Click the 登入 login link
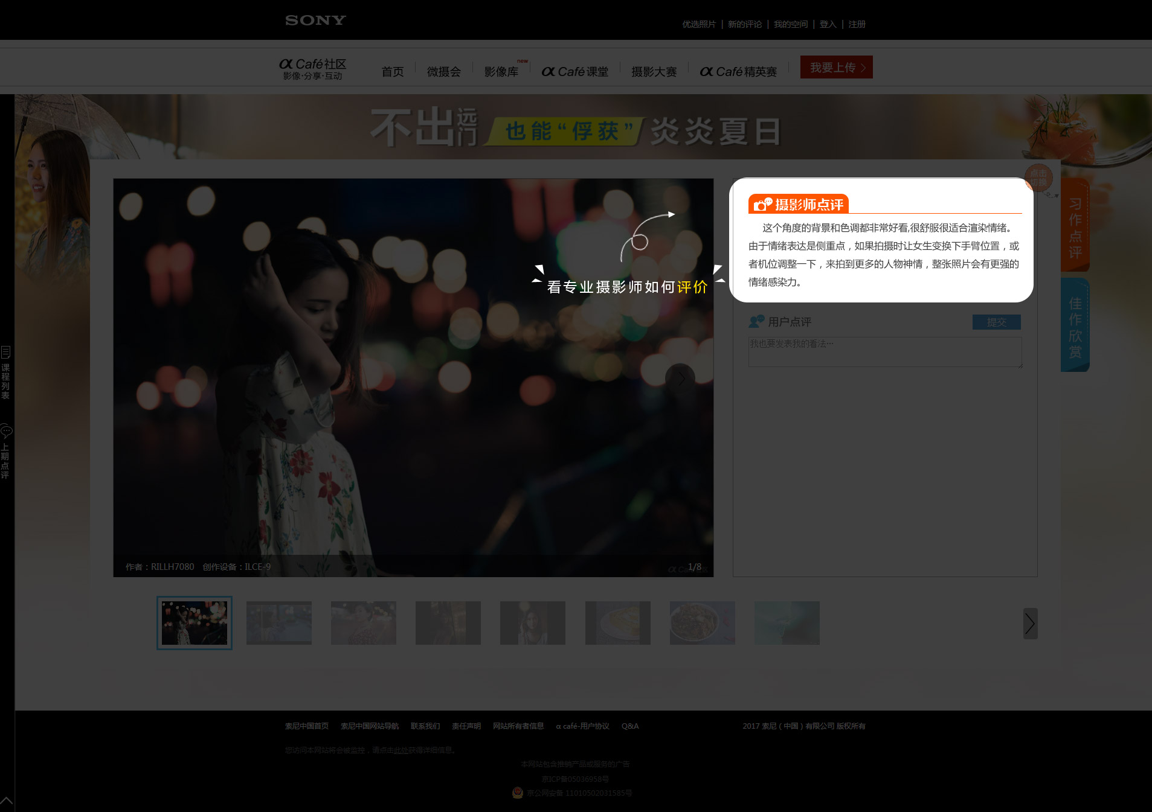The width and height of the screenshot is (1152, 812). [828, 24]
